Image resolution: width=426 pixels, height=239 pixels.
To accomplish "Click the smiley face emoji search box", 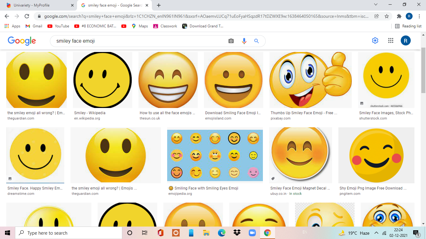I will coord(140,41).
